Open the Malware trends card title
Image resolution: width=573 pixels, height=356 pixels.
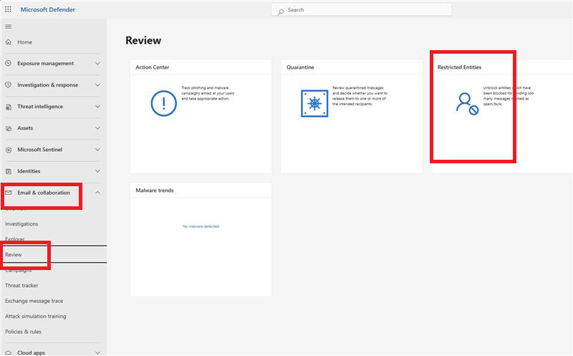[x=155, y=191]
